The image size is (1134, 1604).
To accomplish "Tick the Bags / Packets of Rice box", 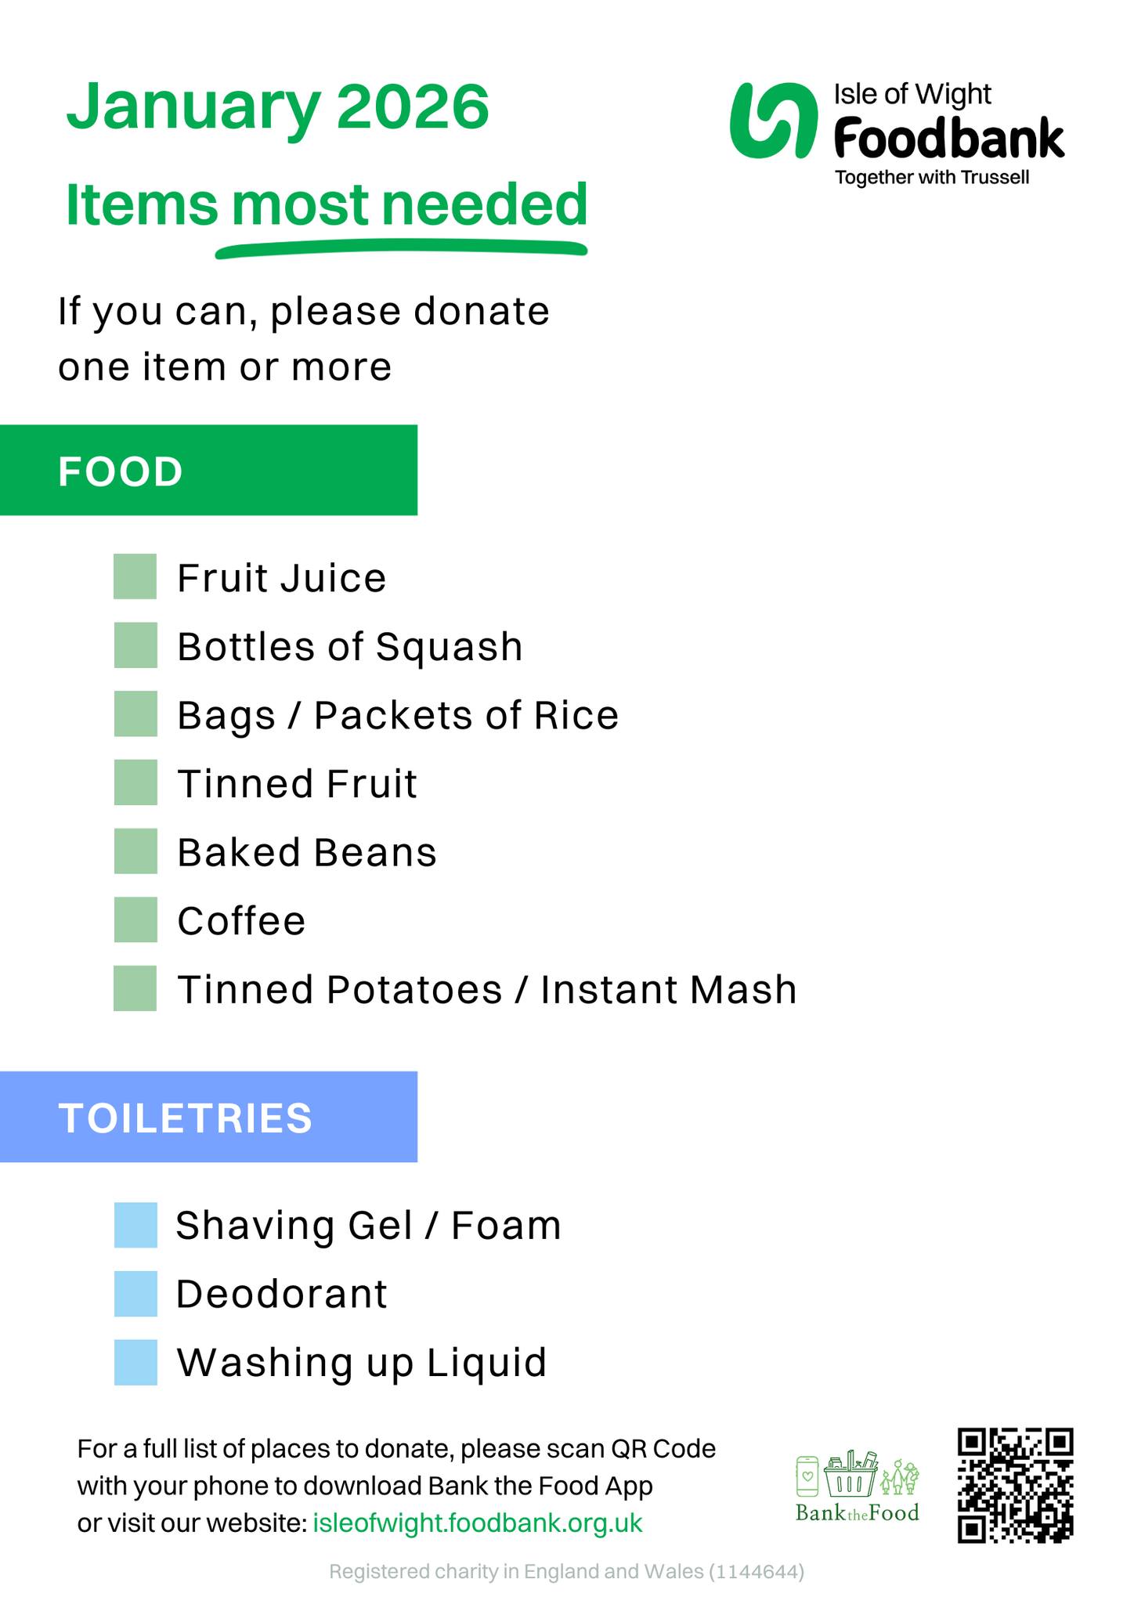I will pos(135,714).
